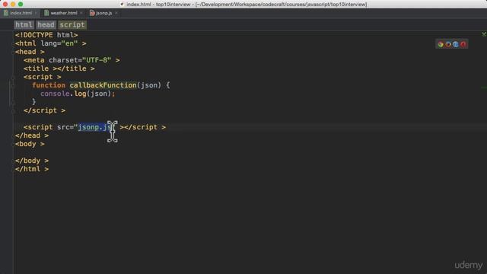The height and width of the screenshot is (274, 487).
Task: Switch to the jsonp.js tab
Action: point(103,13)
